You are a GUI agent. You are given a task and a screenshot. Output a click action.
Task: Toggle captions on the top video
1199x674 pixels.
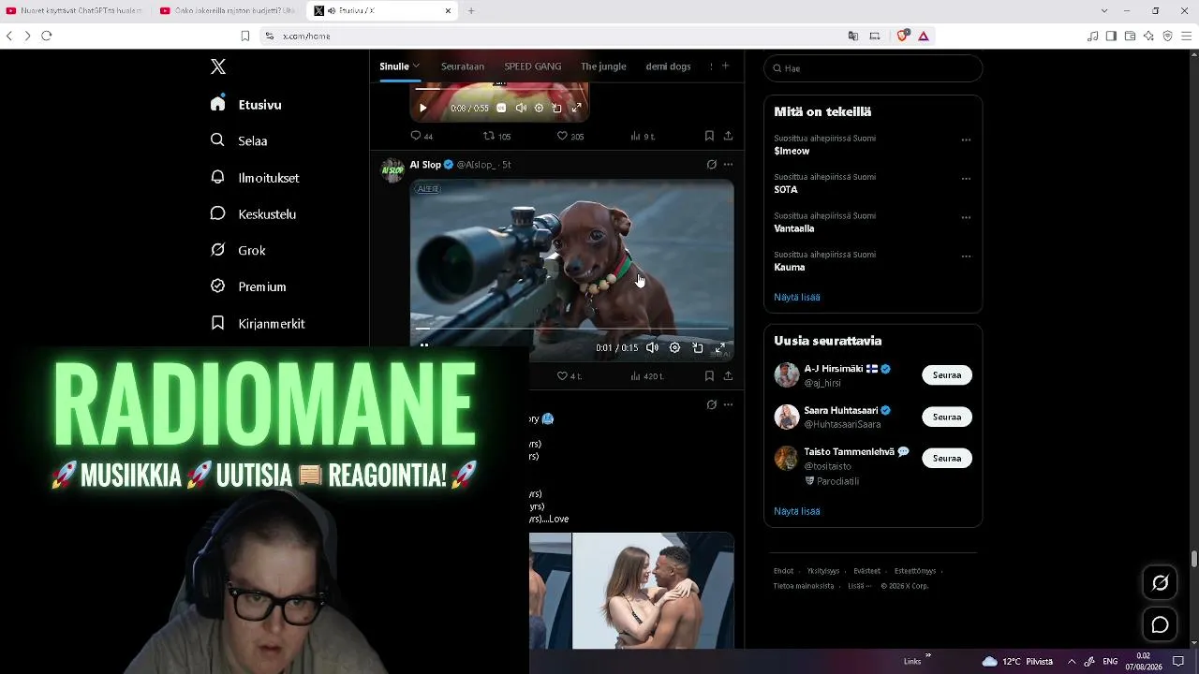point(501,108)
